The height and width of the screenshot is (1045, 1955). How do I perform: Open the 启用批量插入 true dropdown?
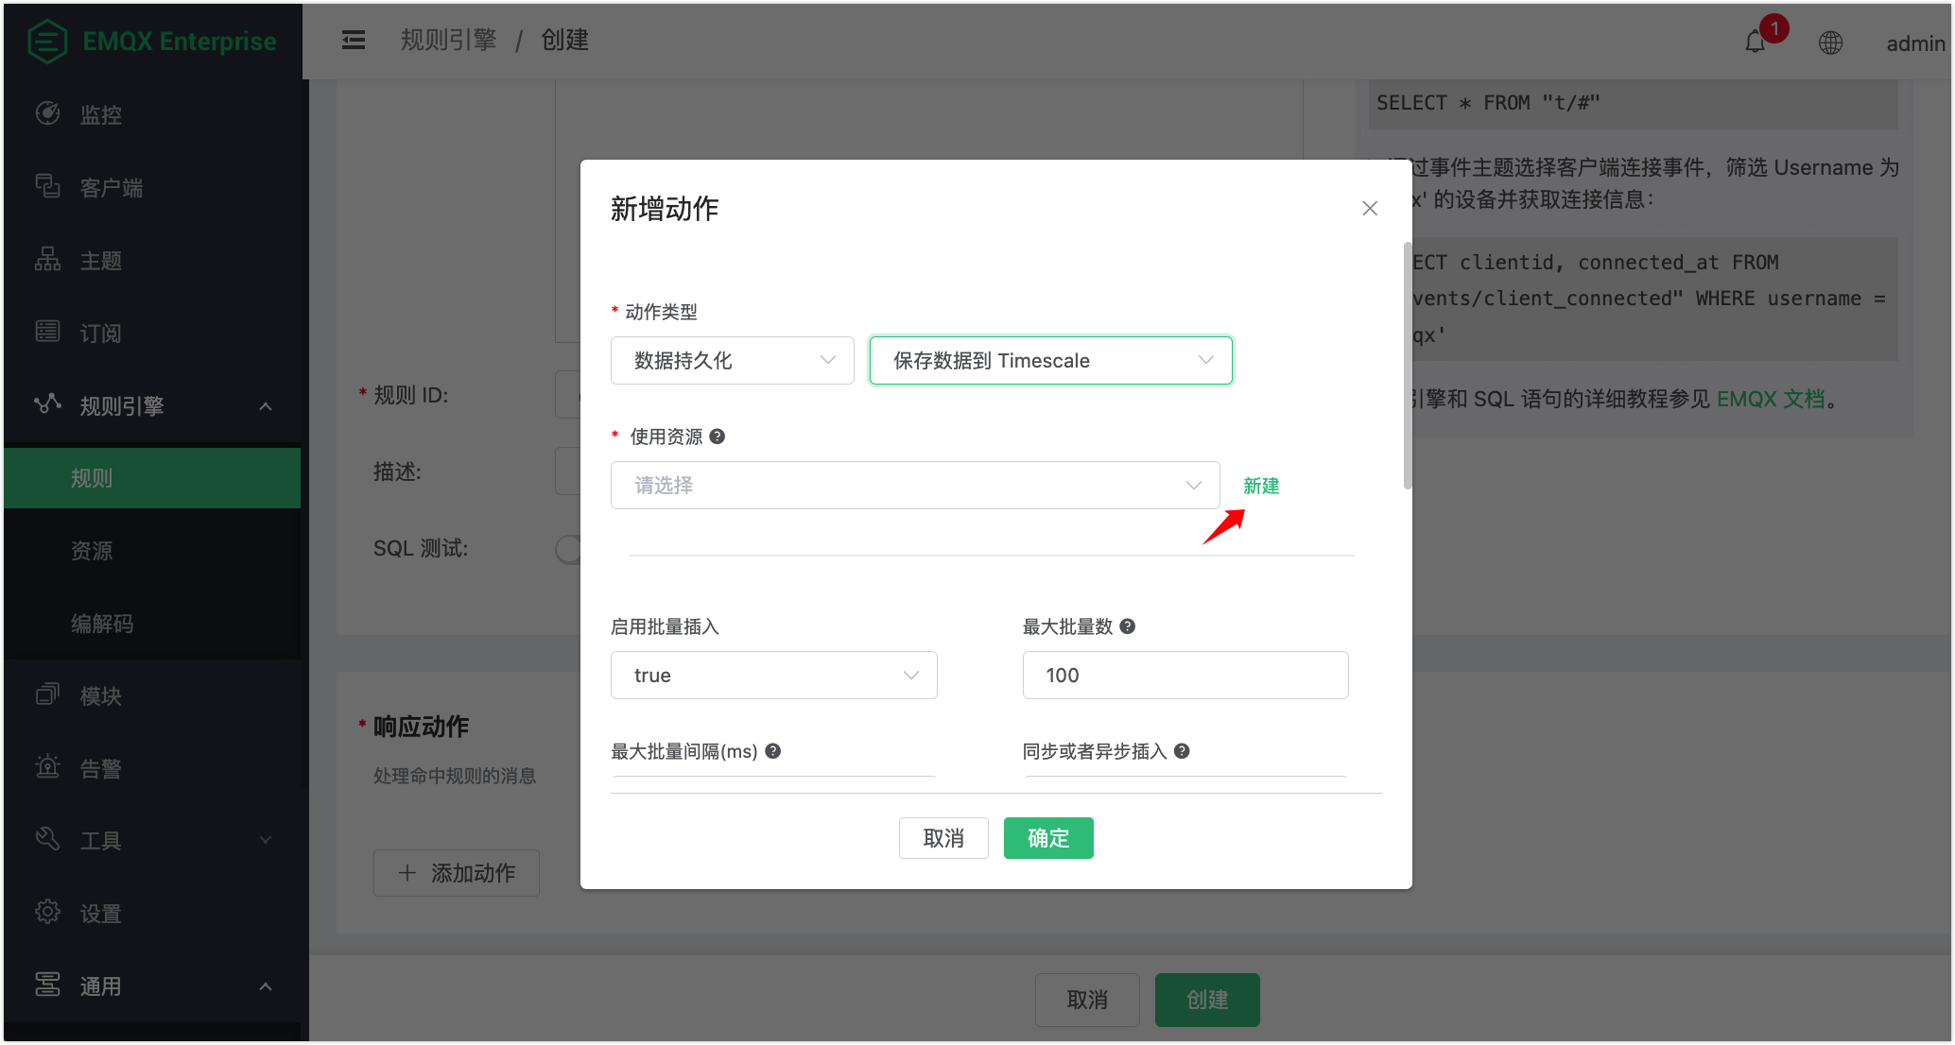point(773,675)
